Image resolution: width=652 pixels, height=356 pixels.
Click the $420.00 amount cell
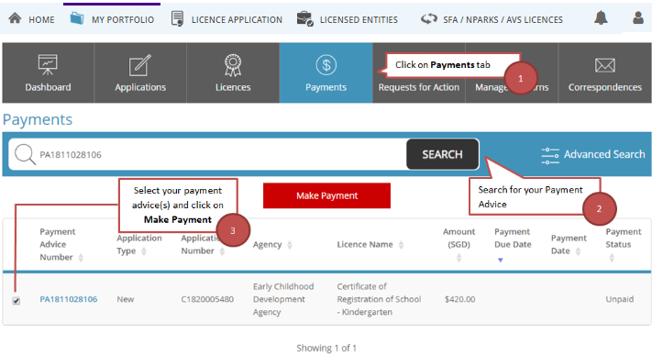tap(460, 299)
